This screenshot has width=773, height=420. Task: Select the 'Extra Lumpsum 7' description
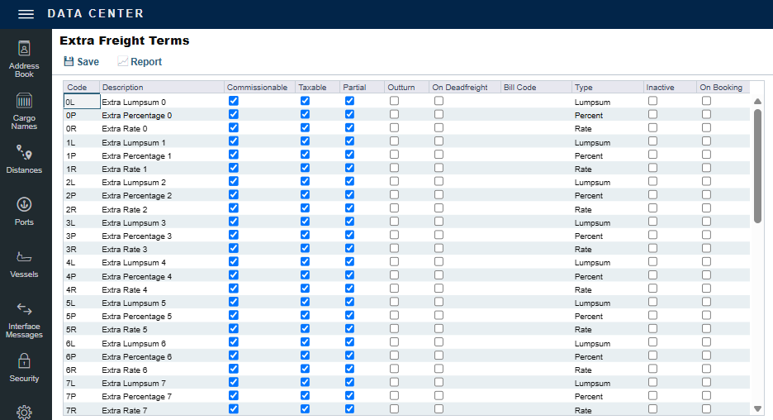coord(162,383)
